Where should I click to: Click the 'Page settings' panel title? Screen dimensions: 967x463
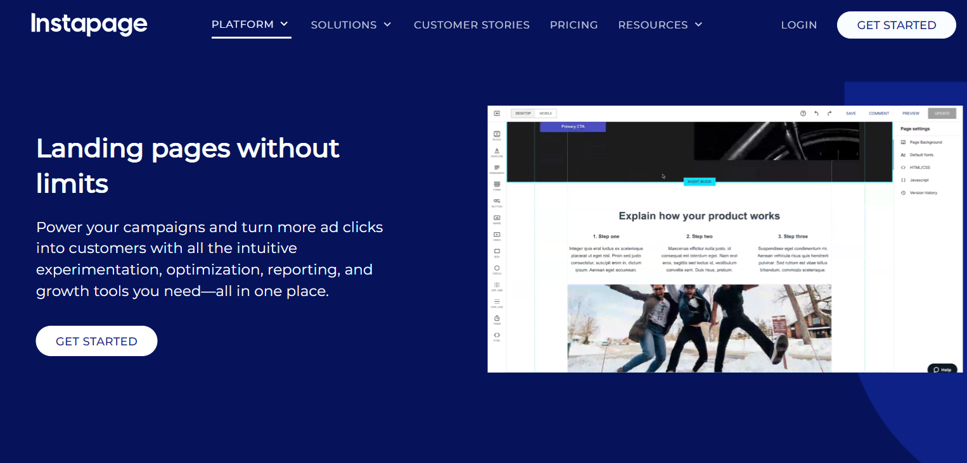tap(915, 128)
